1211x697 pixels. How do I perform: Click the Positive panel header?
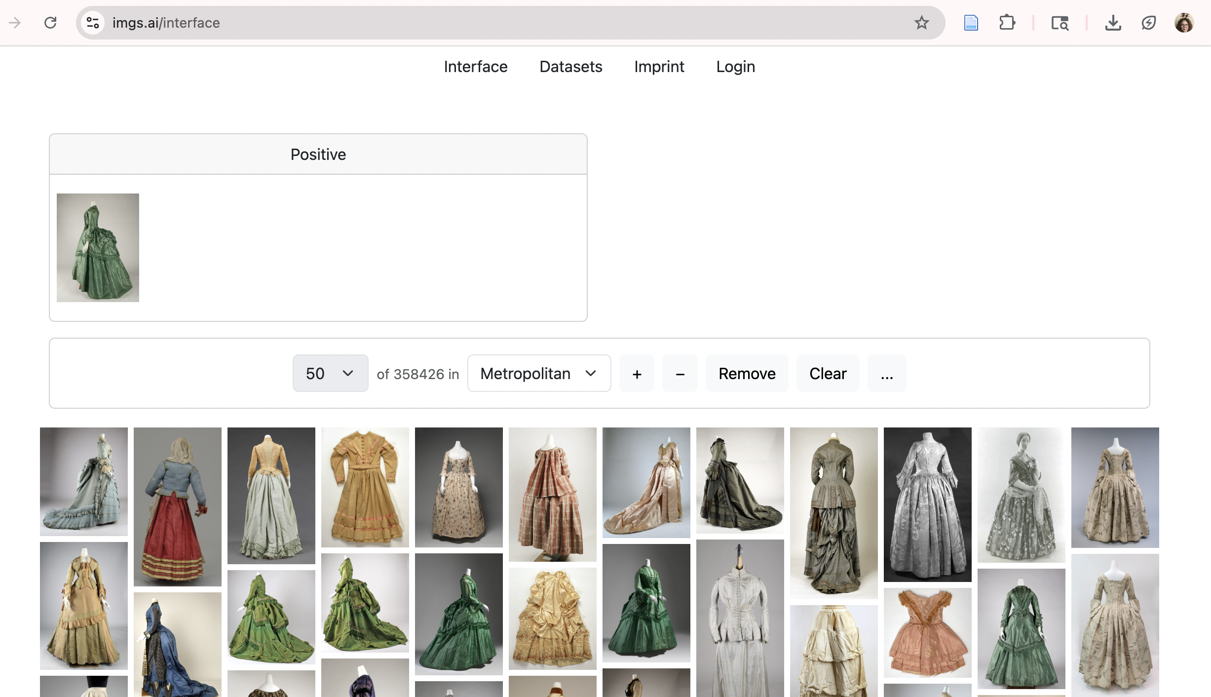(x=318, y=155)
